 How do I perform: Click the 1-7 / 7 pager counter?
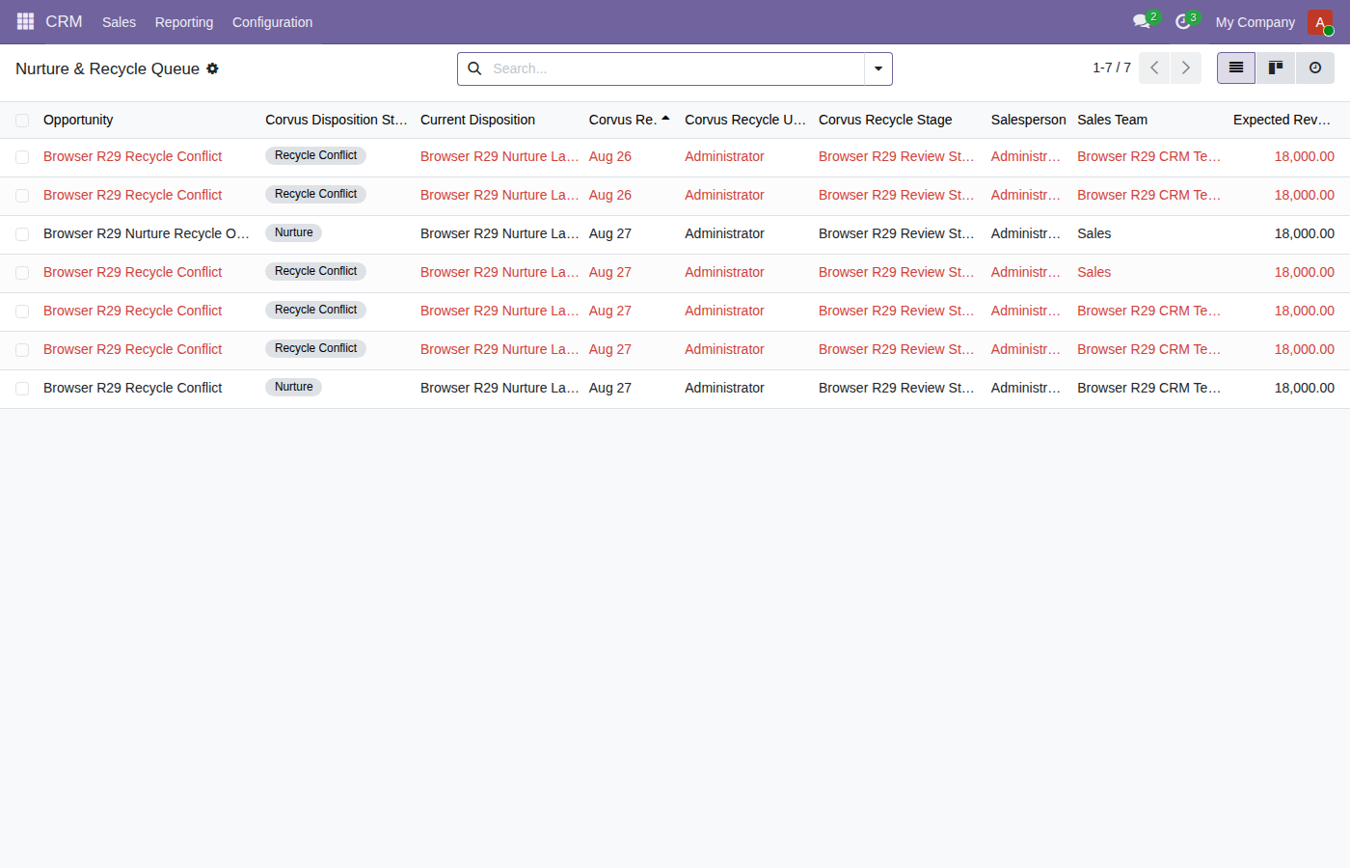1112,68
